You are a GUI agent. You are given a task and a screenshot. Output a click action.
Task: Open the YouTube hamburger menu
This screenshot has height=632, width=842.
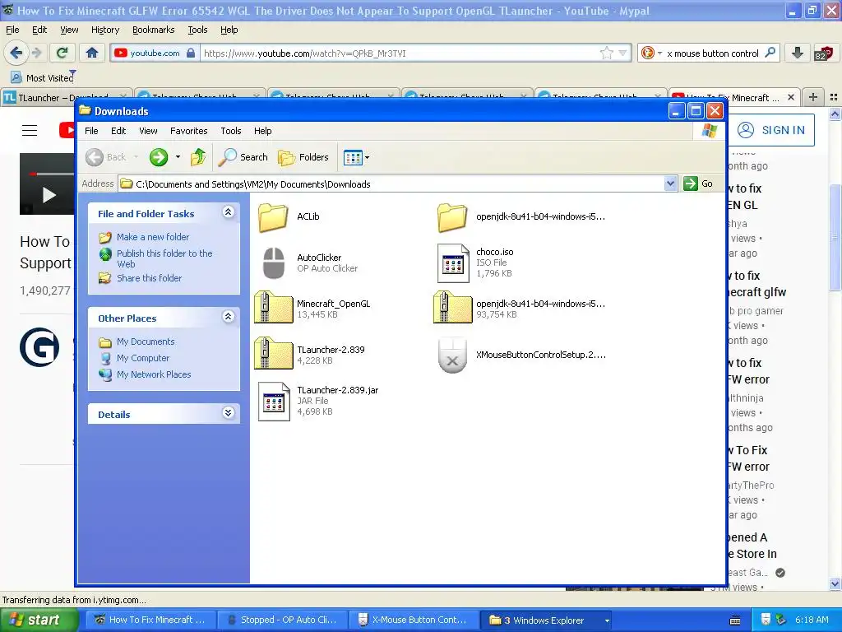click(30, 130)
